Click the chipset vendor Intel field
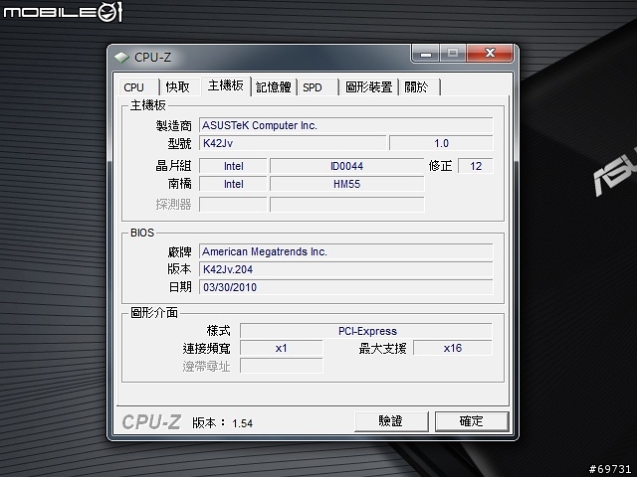Viewport: 637px width, 477px height. tap(233, 166)
